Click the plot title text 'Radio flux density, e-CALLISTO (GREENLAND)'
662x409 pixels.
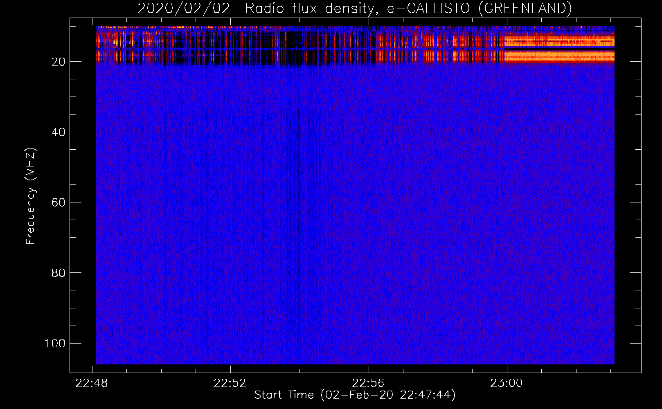(x=408, y=8)
